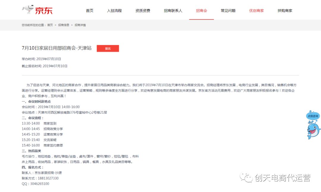Click the 截止报名时间: 2019年07月10日 line
The width and height of the screenshot is (321, 192).
44,66
